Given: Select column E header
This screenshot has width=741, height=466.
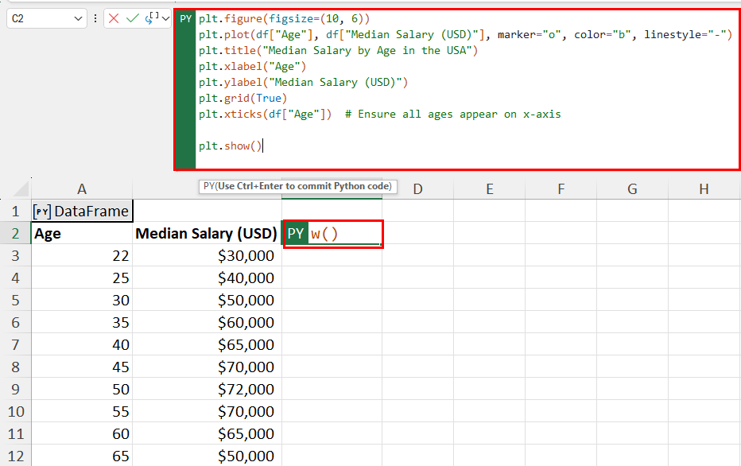Looking at the screenshot, I should [490, 189].
